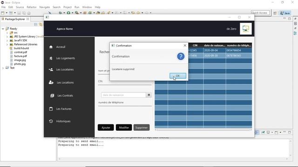Collapse the Ready project node
Screen dimensions: 298x167
[3, 29]
